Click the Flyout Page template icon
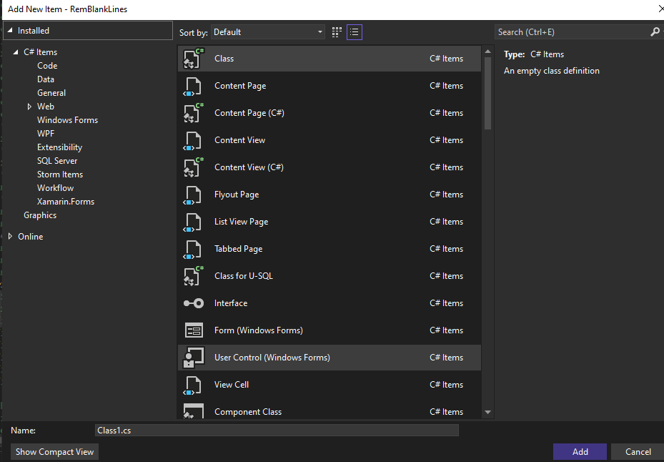Viewport: 664px width, 462px height. click(193, 195)
